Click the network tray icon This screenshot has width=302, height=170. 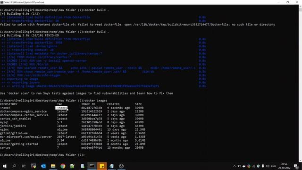tap(253, 166)
